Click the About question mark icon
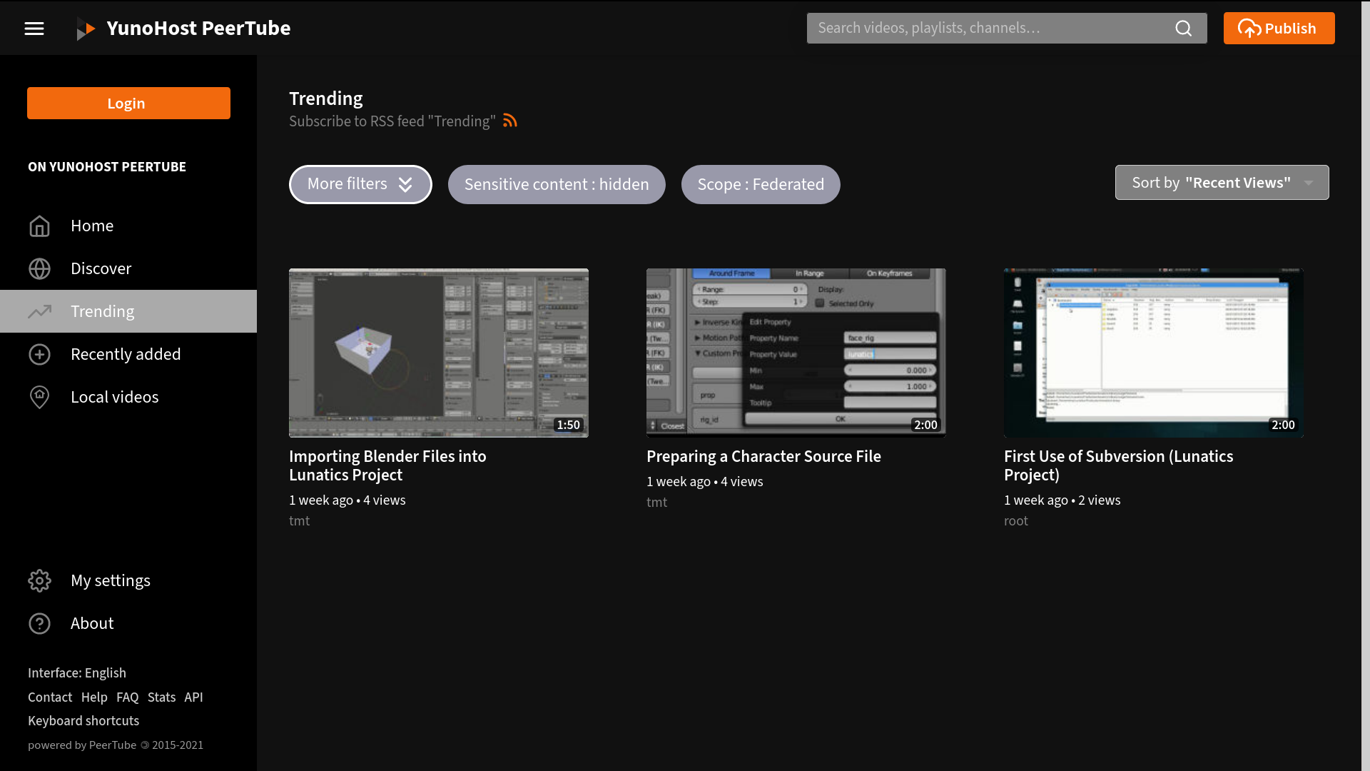Screen dimensions: 1370x771 (x=39, y=624)
